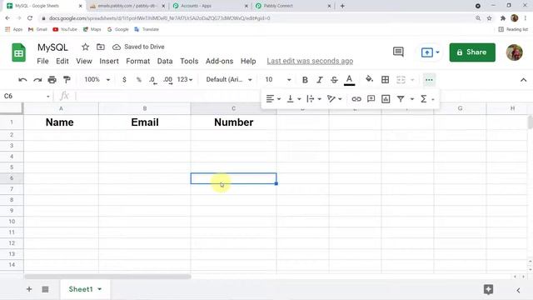Show the side panel chevron

(518, 290)
